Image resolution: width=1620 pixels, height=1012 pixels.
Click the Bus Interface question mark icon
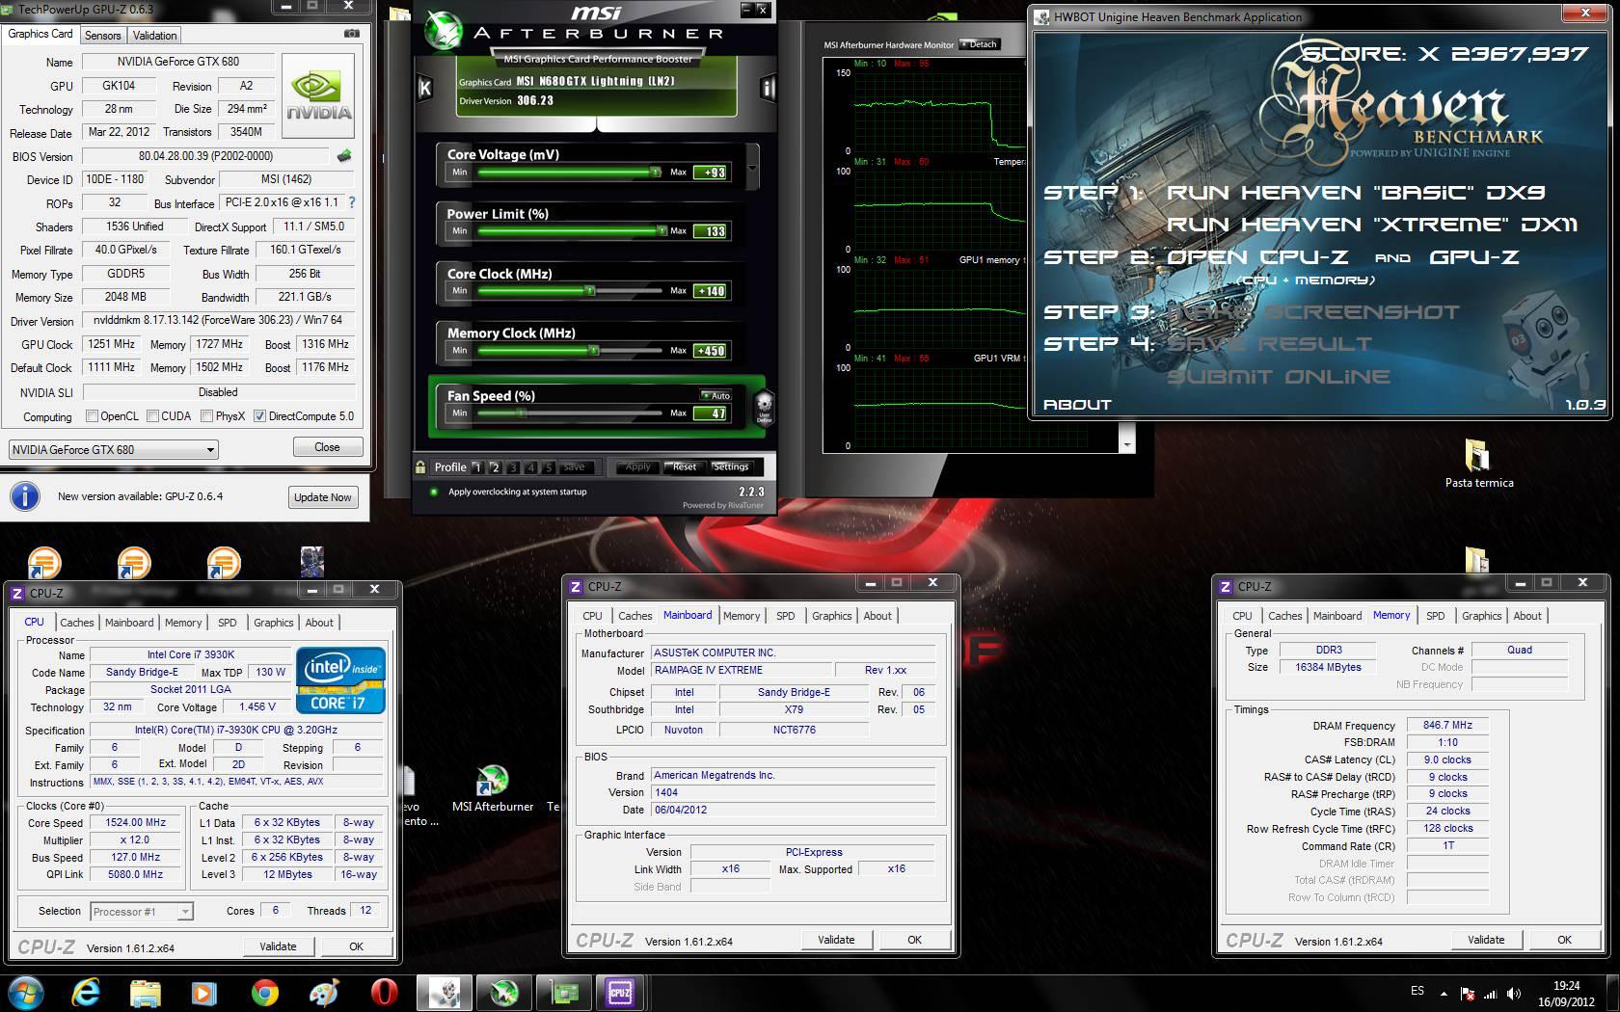click(x=351, y=203)
